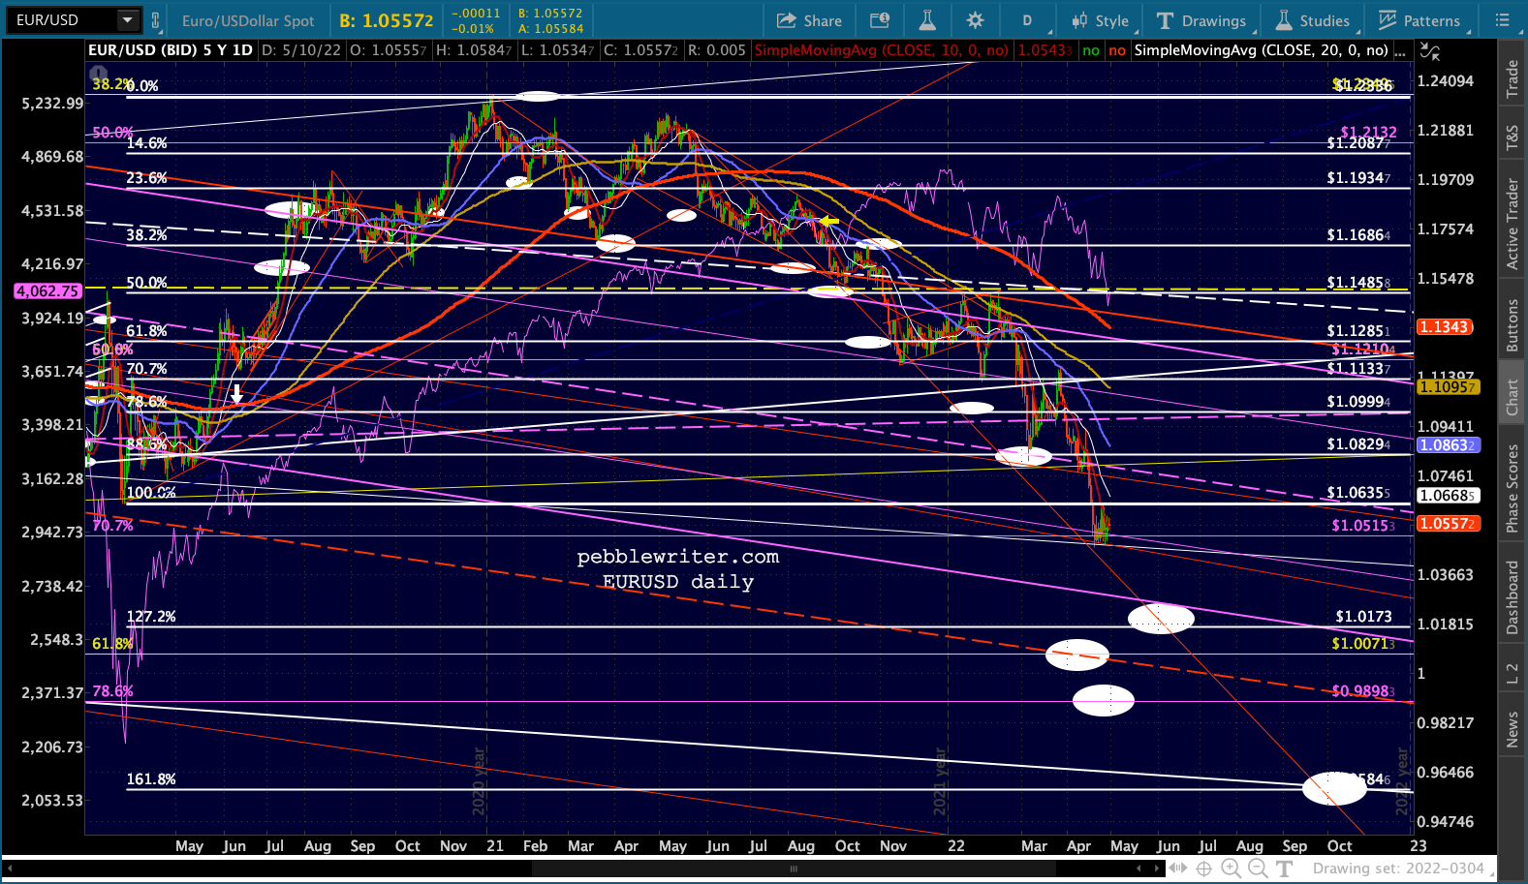
Task: Open the Style menu
Action: pyautogui.click(x=1100, y=20)
